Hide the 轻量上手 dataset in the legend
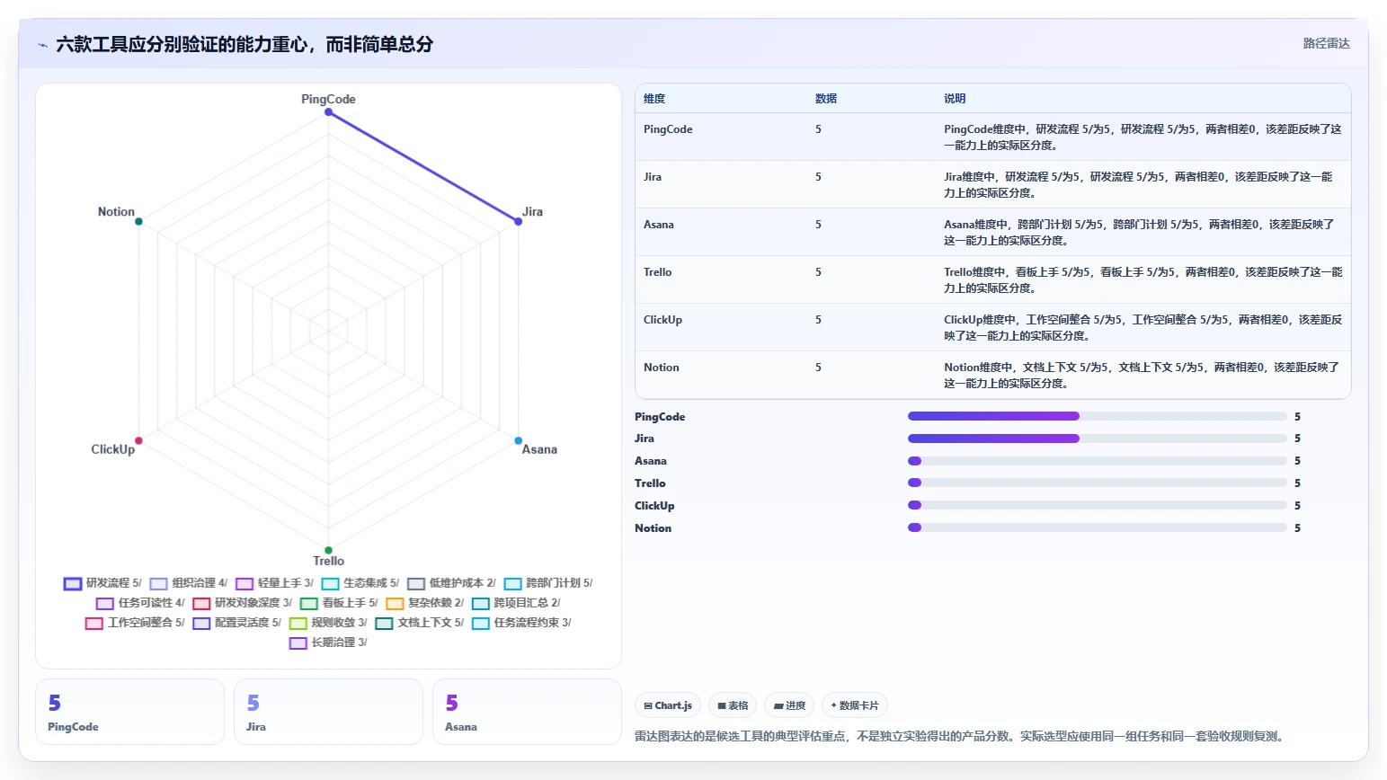This screenshot has height=780, width=1387. (x=274, y=583)
